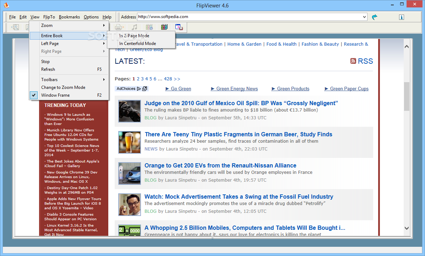Click the Go Green ad link
425x256 pixels.
(x=181, y=89)
